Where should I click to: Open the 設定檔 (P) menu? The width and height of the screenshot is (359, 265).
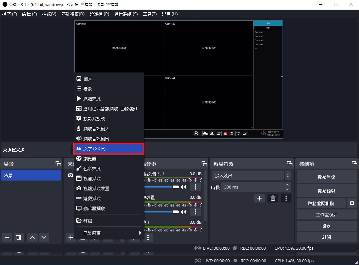click(99, 14)
